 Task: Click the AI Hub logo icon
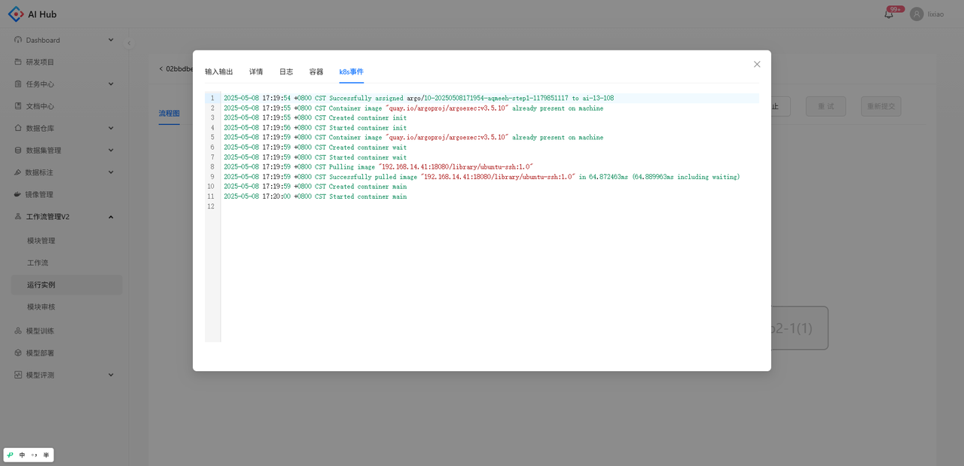click(x=16, y=14)
